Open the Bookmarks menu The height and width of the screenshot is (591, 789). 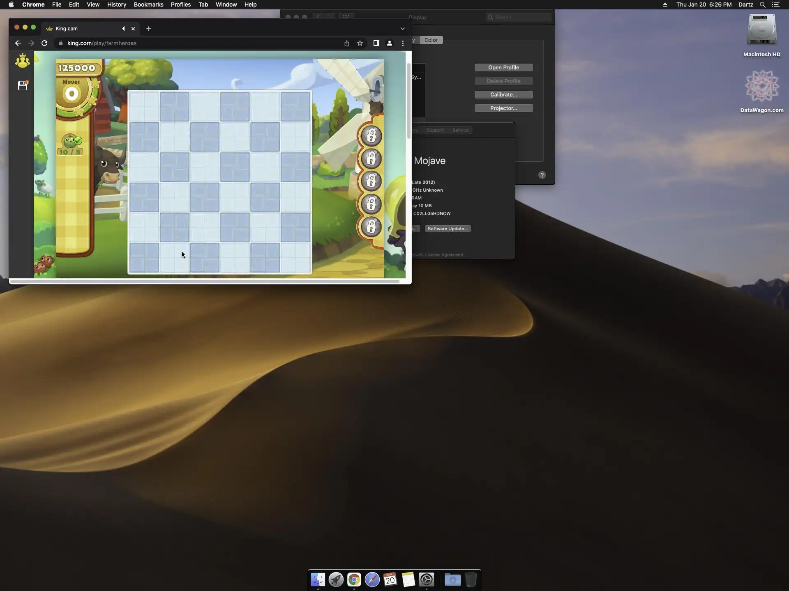[148, 5]
